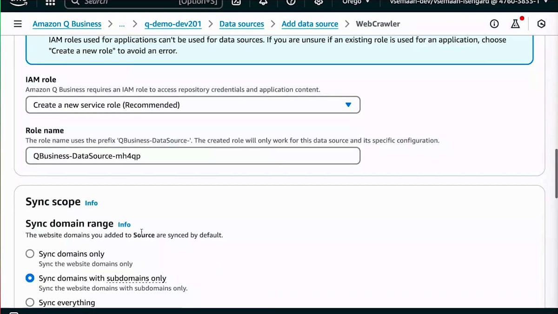Select Sync domains with subdomains only option
Viewport: 558px width, 314px height.
(x=30, y=278)
